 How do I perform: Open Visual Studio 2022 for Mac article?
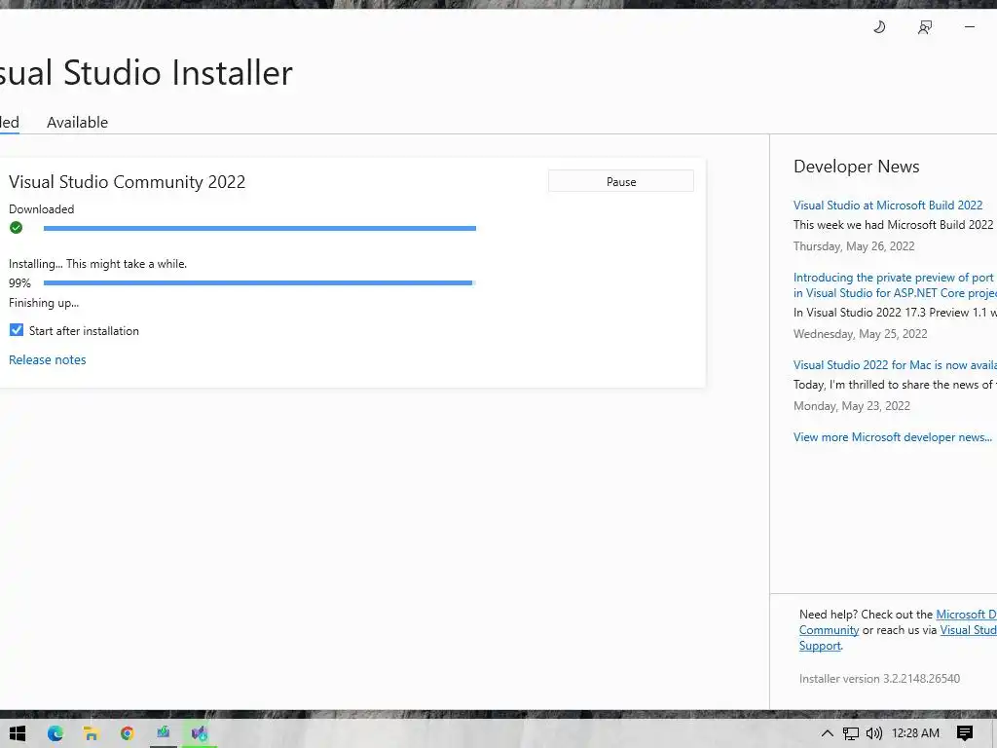point(895,364)
